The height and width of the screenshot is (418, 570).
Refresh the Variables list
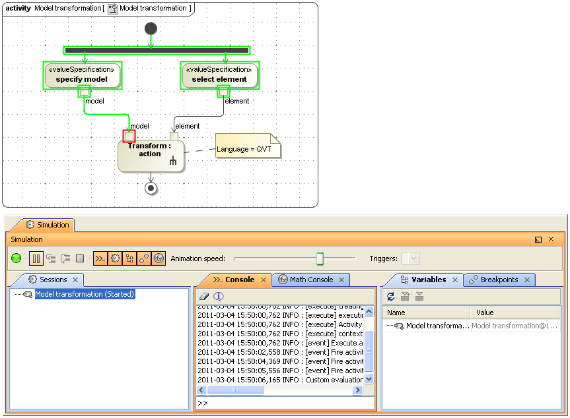pos(391,297)
